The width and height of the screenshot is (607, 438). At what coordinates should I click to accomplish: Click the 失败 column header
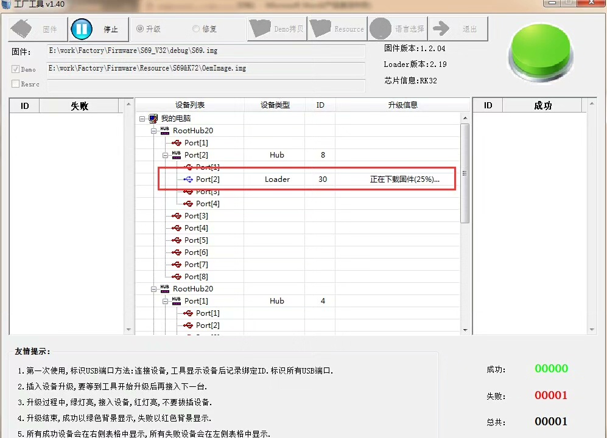[x=79, y=106]
